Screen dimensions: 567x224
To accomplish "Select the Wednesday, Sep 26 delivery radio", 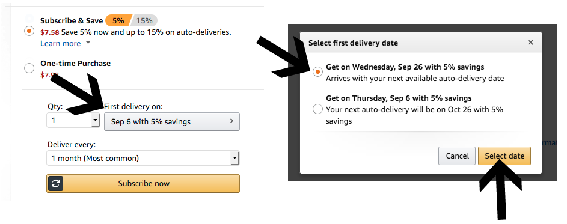I will pyautogui.click(x=317, y=72).
